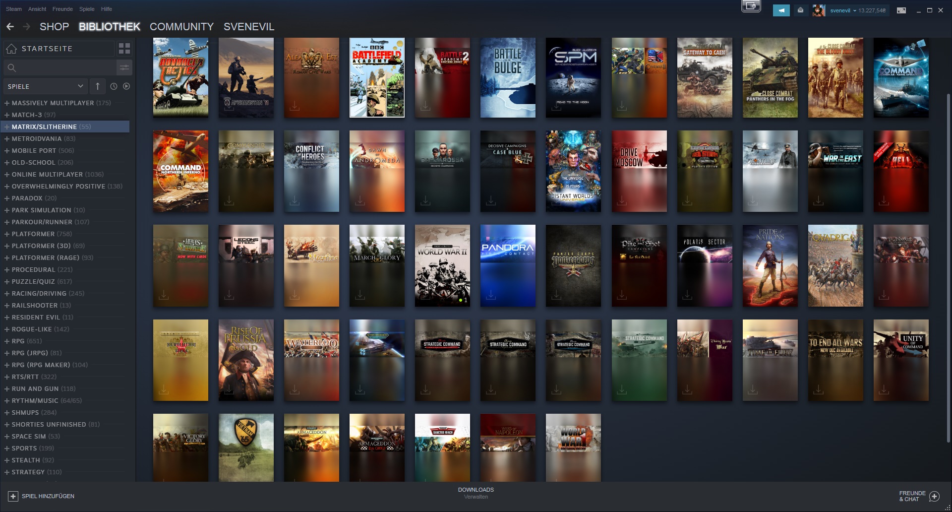Click download icon on Polaris Sector cover

[687, 295]
